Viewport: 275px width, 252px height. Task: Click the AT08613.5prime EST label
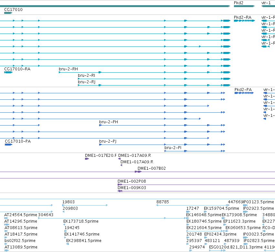[21, 228]
